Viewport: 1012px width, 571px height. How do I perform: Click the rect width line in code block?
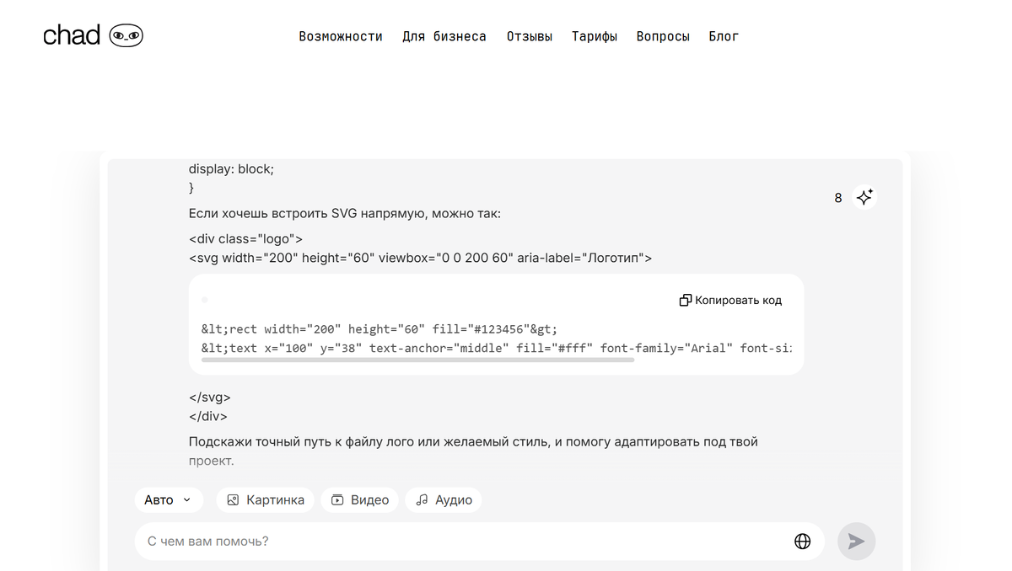379,329
